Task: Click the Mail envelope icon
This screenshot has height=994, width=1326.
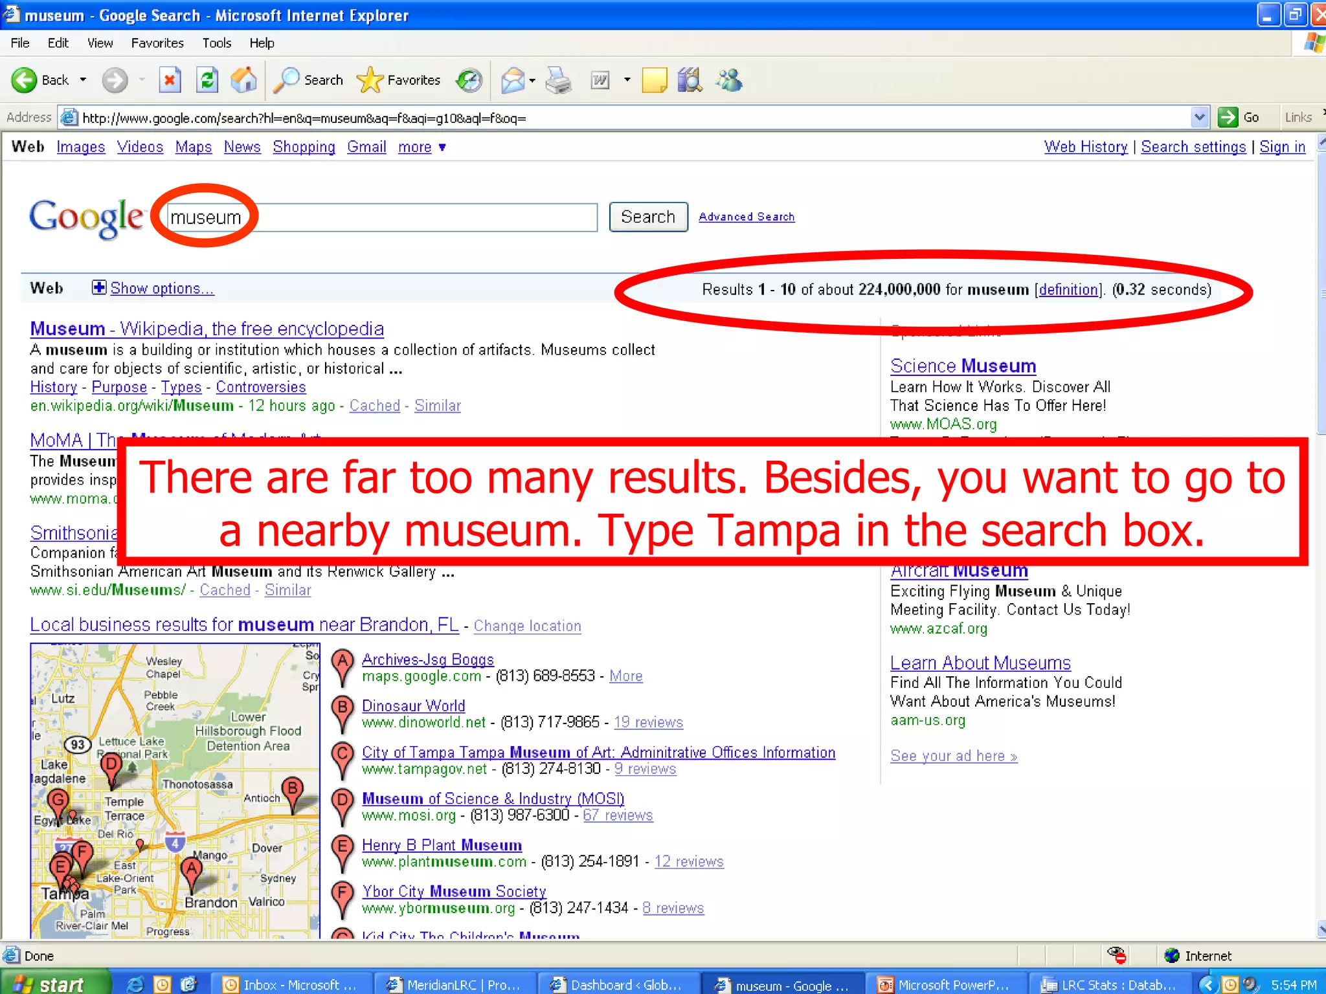Action: pyautogui.click(x=513, y=80)
